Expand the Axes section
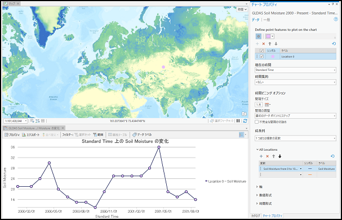The height and width of the screenshot is (220, 342). 257,187
